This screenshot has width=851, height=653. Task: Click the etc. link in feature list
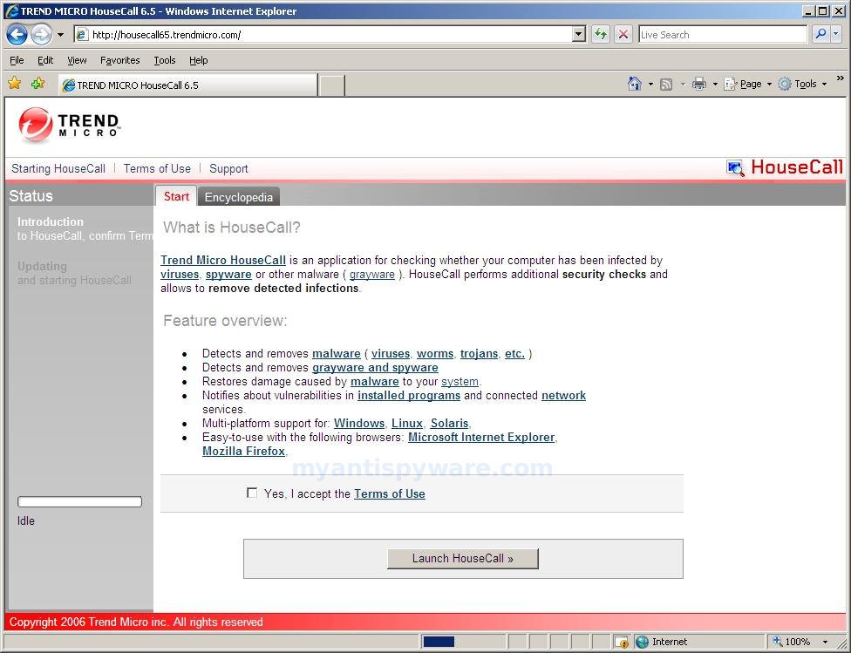(x=514, y=353)
